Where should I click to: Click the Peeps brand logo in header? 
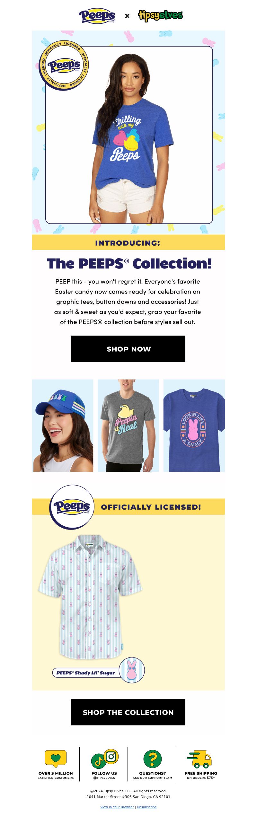click(97, 16)
